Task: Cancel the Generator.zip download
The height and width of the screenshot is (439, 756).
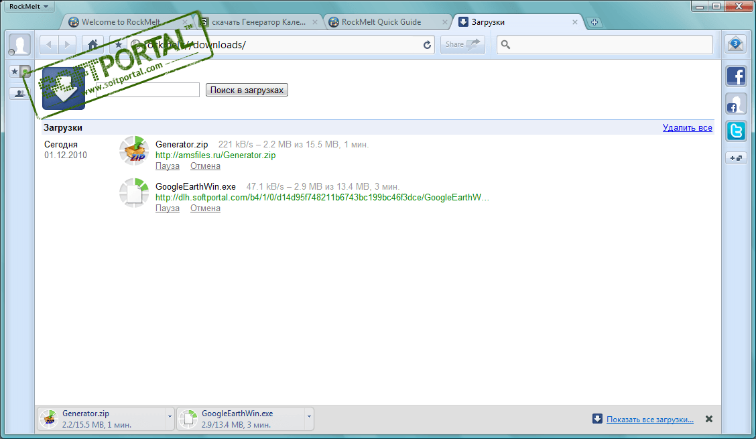Action: 205,166
